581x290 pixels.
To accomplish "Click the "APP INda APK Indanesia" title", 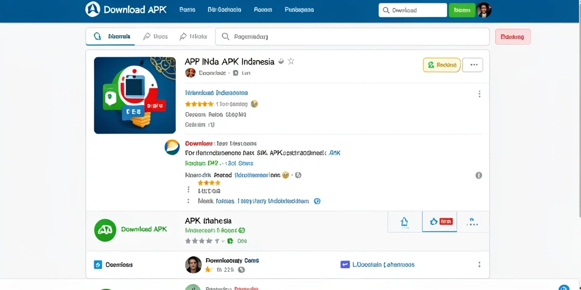I will click(229, 61).
